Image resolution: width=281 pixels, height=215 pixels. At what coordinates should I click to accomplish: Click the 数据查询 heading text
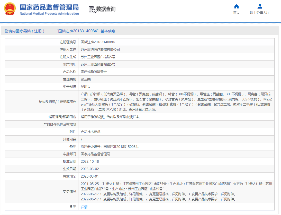(x=106, y=9)
